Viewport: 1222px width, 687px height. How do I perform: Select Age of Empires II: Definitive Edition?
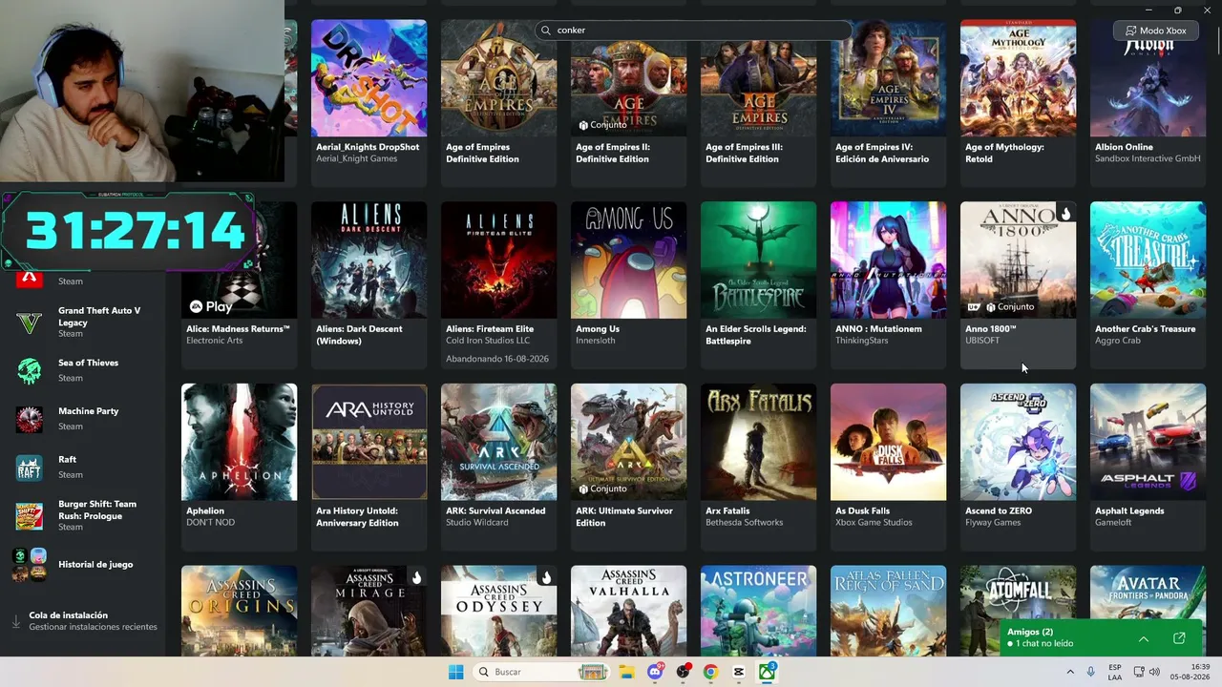coord(628,103)
